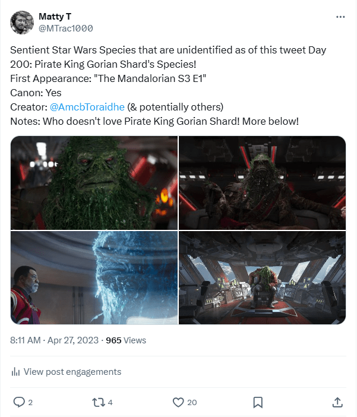Viewport: 357px width, 417px height.
Task: Open the three-dot more options menu
Action: (340, 17)
